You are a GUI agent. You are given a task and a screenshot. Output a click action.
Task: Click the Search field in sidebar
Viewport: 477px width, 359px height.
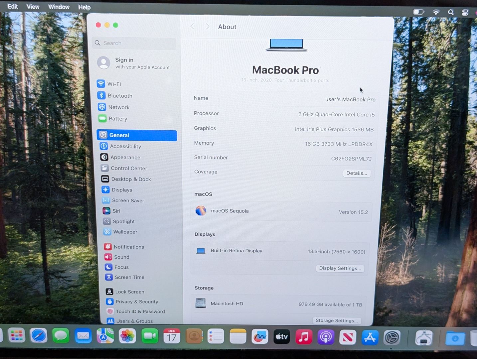134,43
